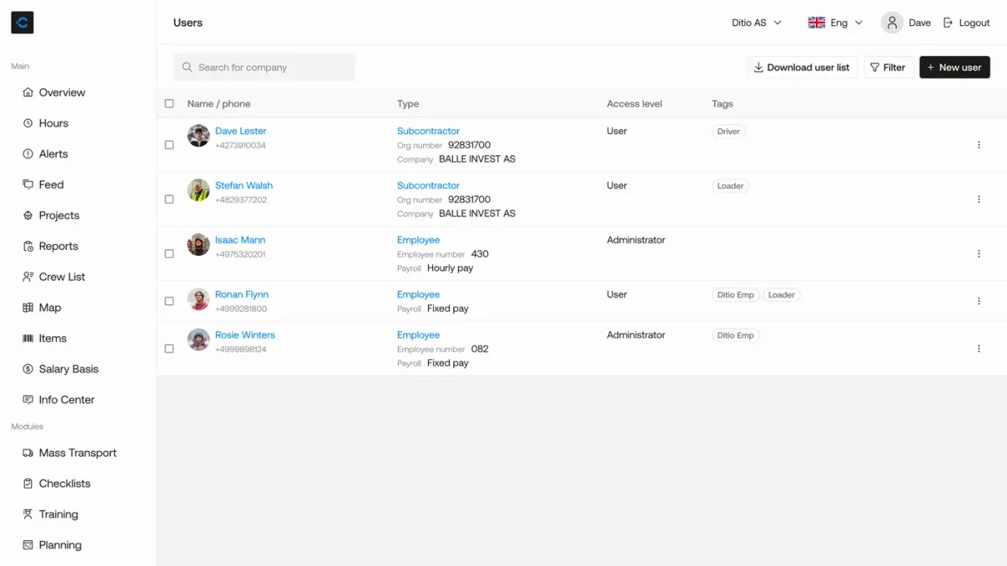This screenshot has width=1007, height=566.
Task: Click the Ditio logo icon
Action: pyautogui.click(x=22, y=23)
